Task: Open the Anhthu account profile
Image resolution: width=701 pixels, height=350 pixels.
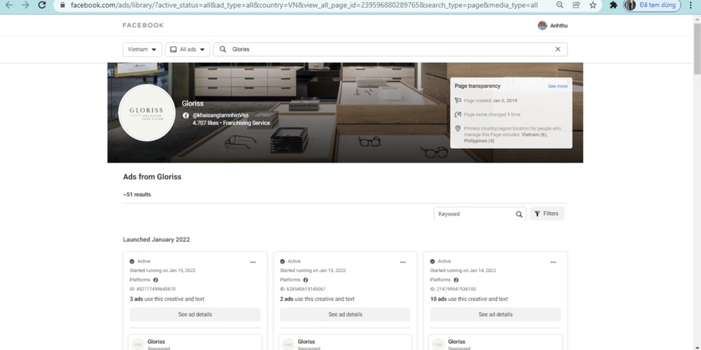Action: click(553, 25)
